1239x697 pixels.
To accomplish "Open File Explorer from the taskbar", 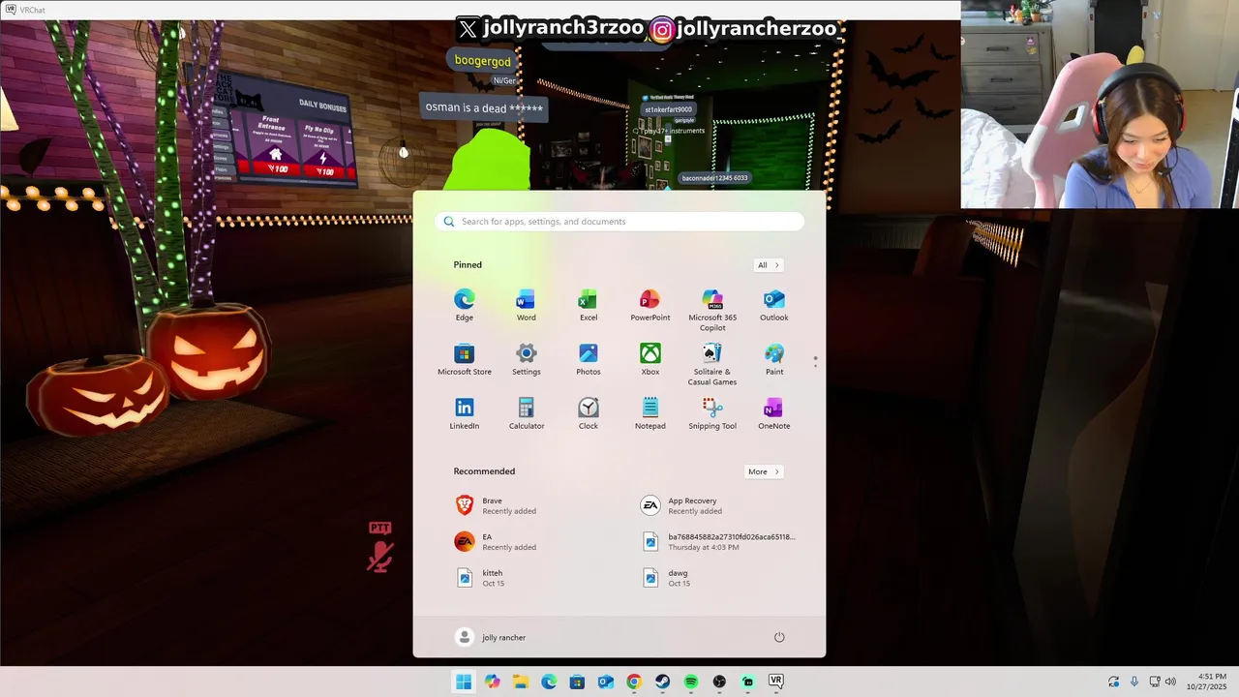I will 520,682.
